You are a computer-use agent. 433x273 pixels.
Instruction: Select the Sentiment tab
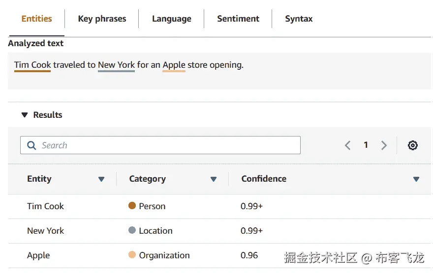pyautogui.click(x=238, y=19)
